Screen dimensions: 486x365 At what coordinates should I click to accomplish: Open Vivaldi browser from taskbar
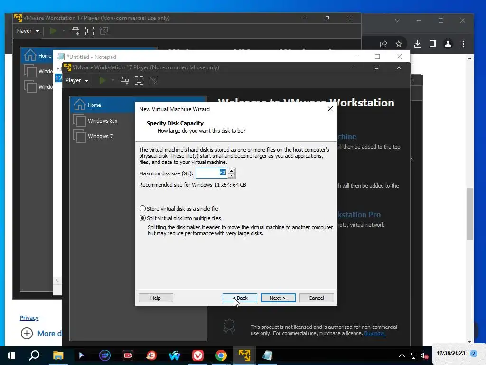coord(198,355)
